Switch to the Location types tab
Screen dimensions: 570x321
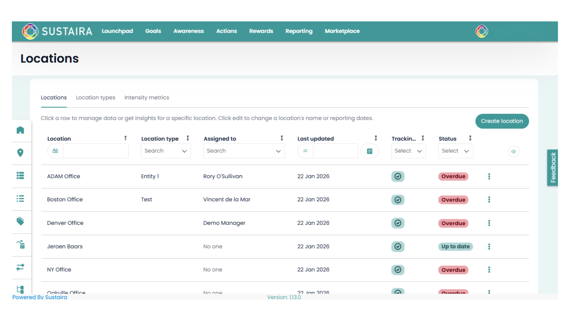95,97
